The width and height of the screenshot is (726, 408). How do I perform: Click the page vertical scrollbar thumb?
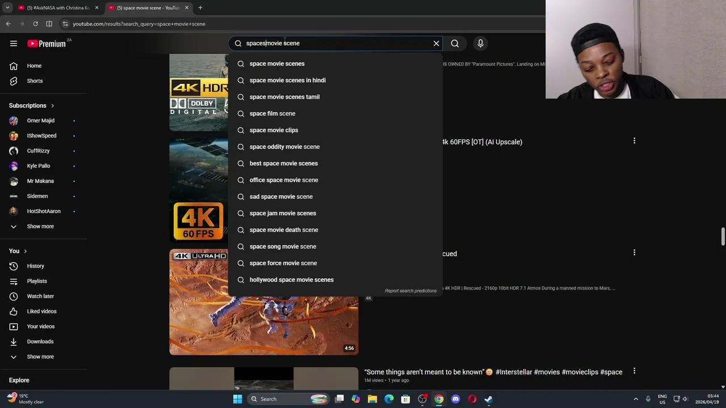723,236
